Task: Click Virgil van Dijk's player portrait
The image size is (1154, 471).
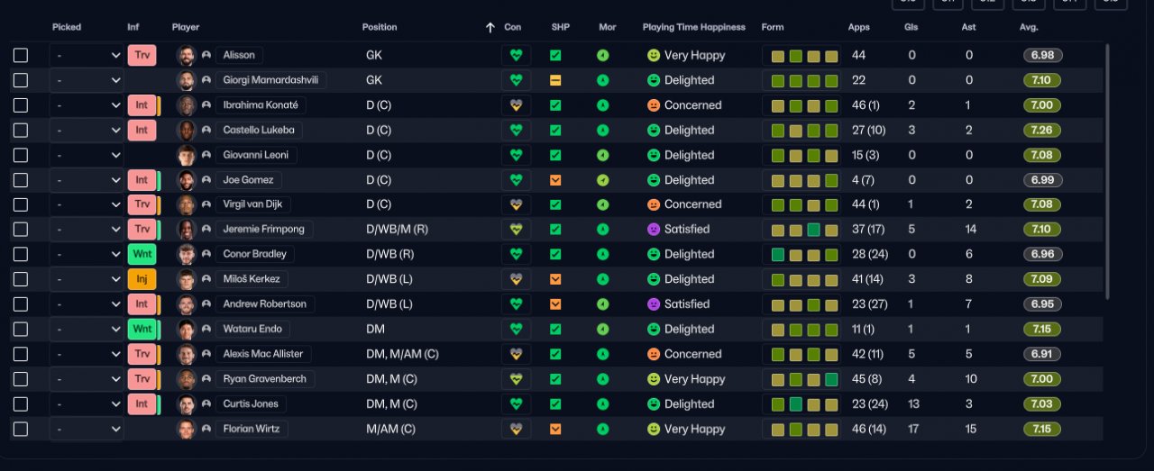Action: pos(187,204)
